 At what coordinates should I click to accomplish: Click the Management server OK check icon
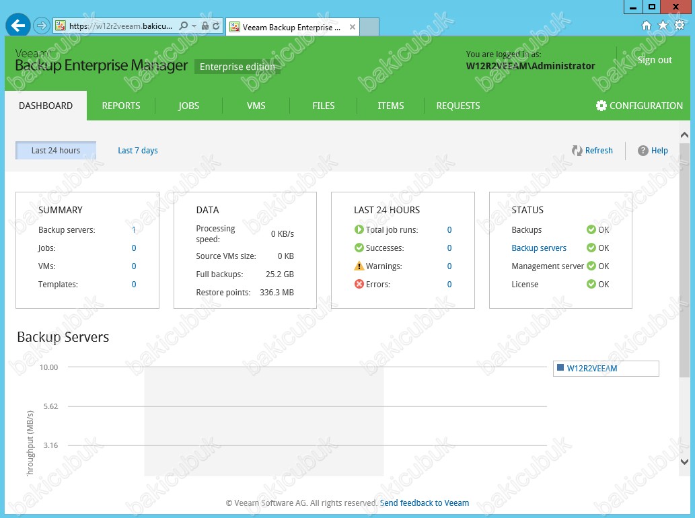591,266
